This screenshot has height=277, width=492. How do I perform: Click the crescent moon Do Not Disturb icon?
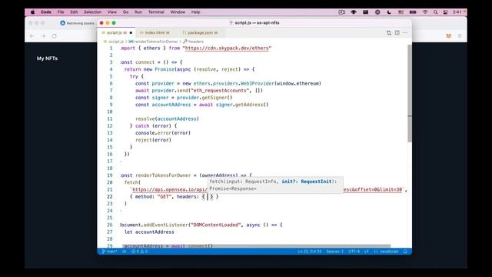pyautogui.click(x=389, y=12)
